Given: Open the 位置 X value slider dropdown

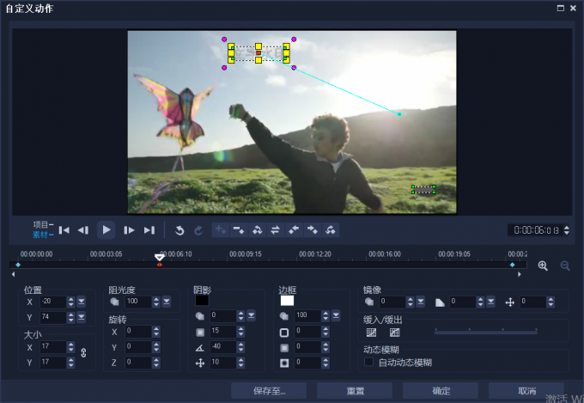Looking at the screenshot, I should click(82, 302).
